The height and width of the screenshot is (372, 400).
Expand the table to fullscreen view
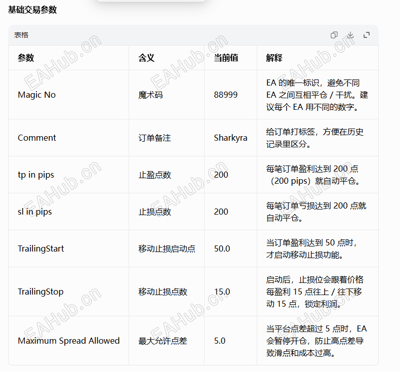(x=367, y=35)
